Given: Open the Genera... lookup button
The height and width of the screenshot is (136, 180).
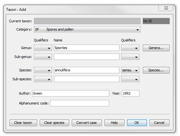Looking at the screenshot, I should coord(156,48).
